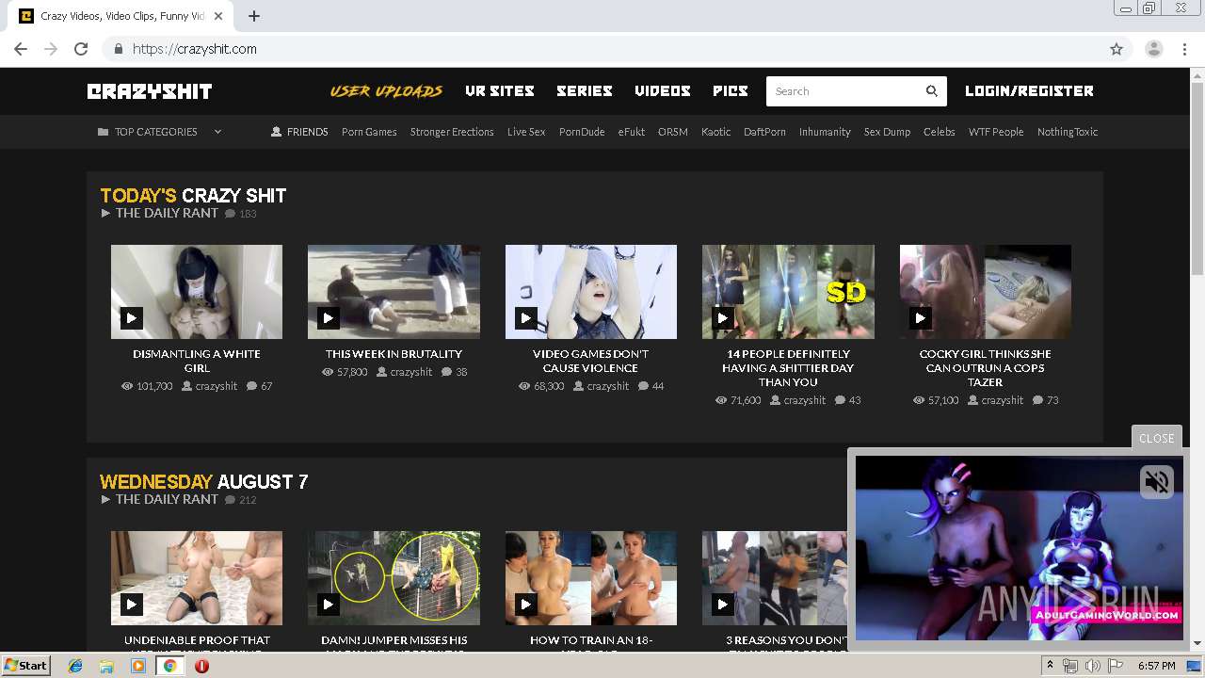Screen dimensions: 1205x678
Task: Close the popup video with the CLOSE button
Action: coord(1157,438)
